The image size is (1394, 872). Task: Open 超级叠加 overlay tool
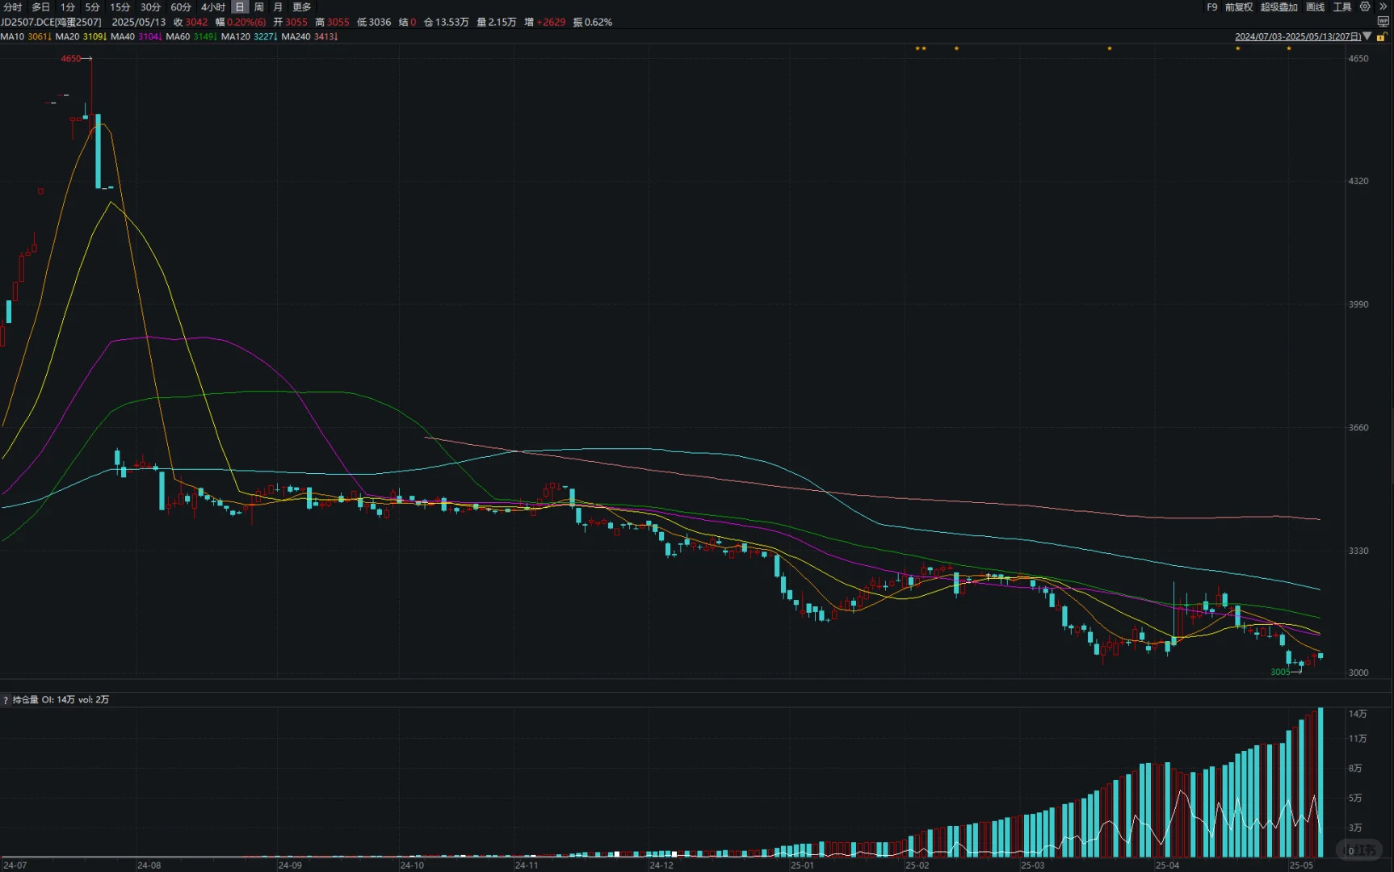click(x=1279, y=6)
